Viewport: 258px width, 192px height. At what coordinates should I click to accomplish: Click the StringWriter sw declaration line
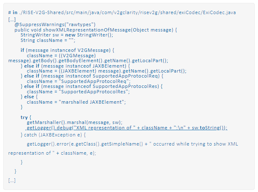66,35
